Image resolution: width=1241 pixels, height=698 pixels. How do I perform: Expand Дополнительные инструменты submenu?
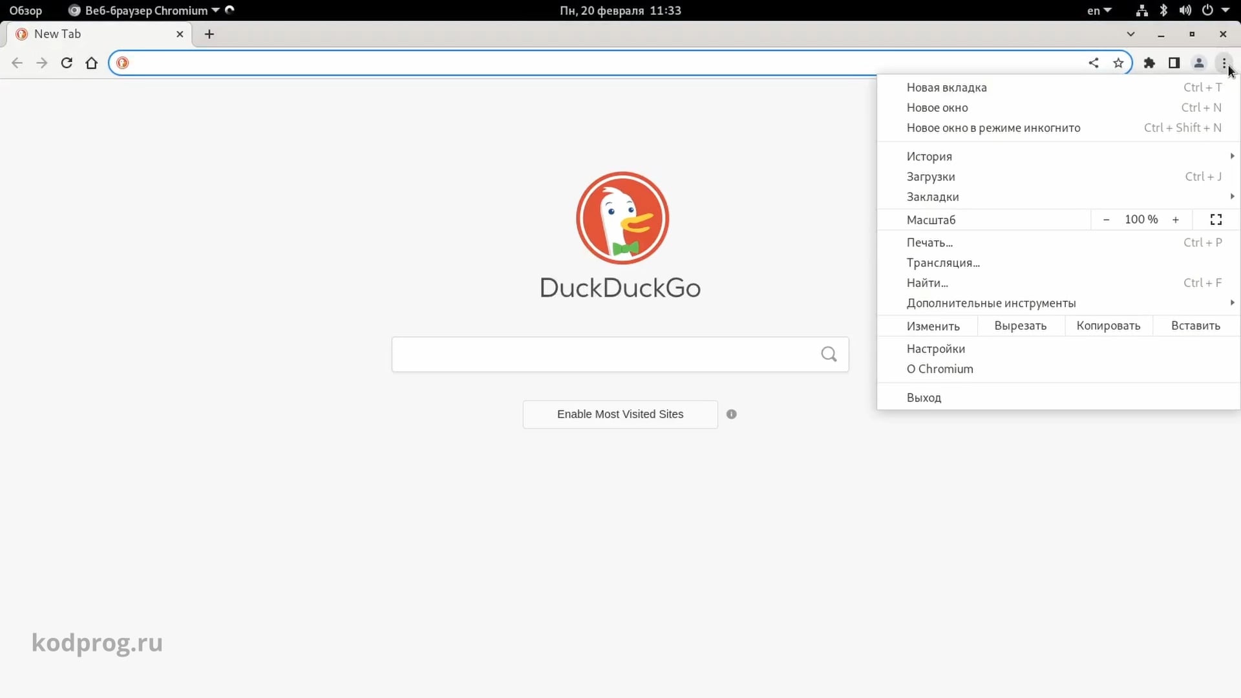[x=1059, y=303]
